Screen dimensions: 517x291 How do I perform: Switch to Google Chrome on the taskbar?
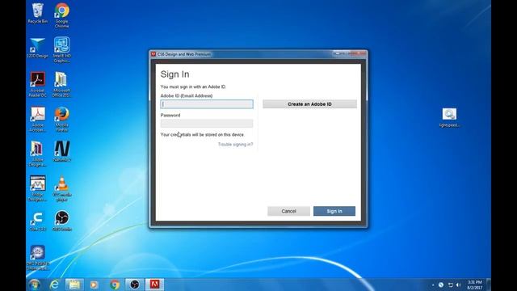[115, 285]
